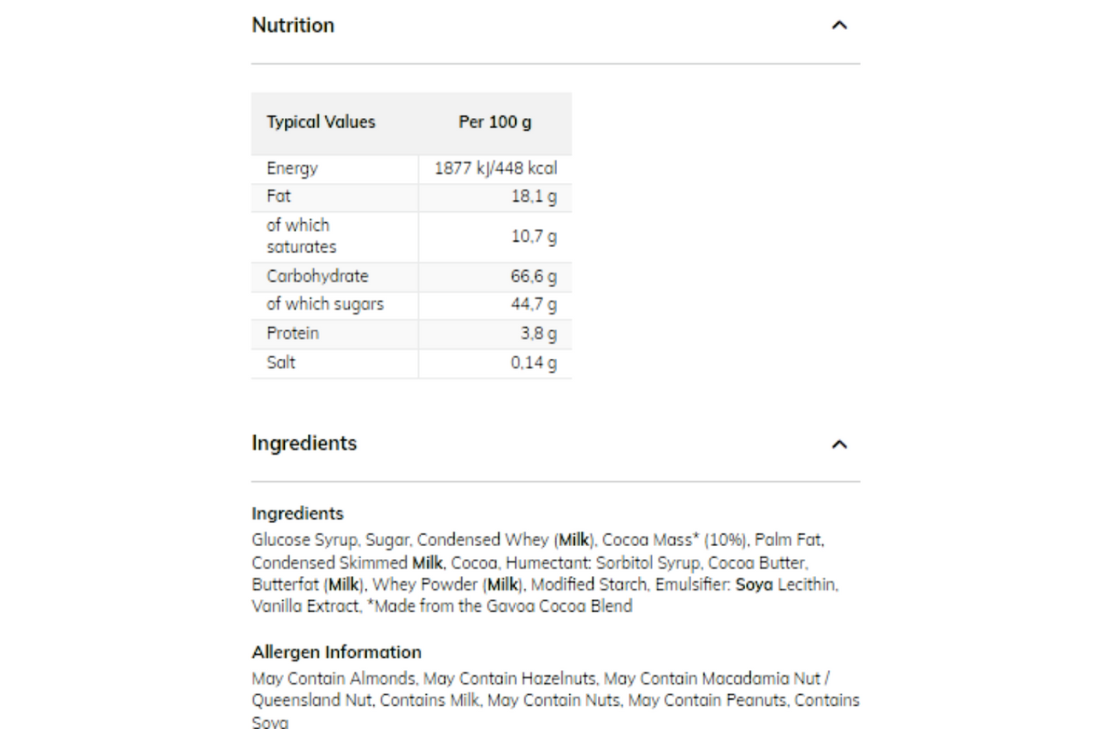Collapse the Ingredients section chevron
The image size is (1095, 729).
click(x=840, y=444)
